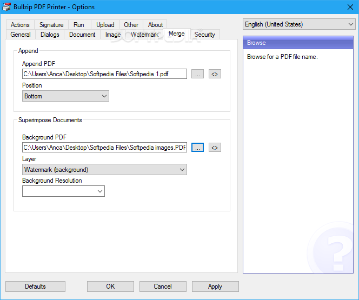Click inside the Append PDF path field

[104, 74]
